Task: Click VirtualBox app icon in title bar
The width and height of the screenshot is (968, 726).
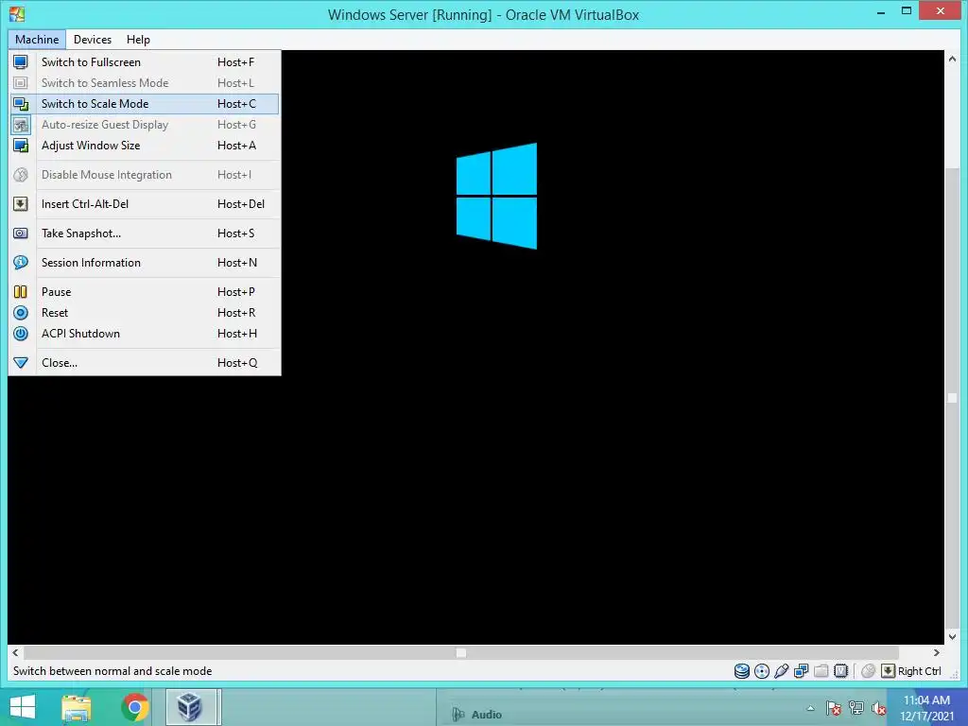Action: point(17,13)
